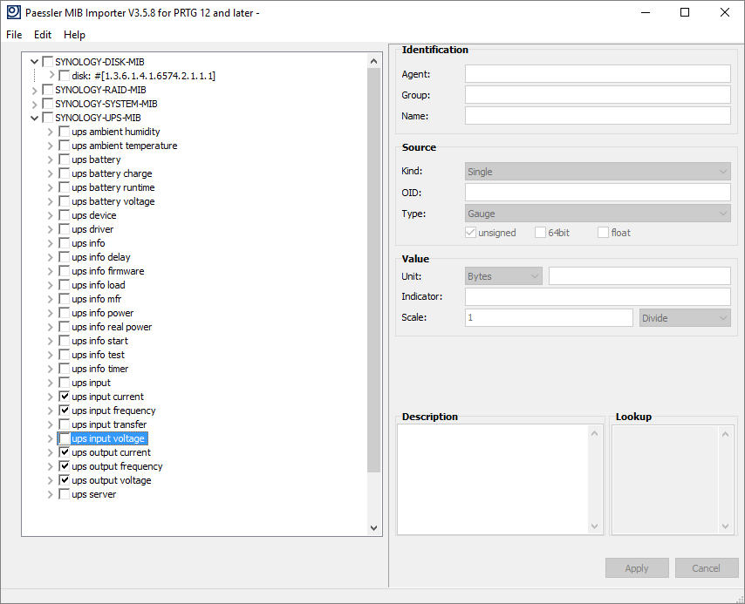The height and width of the screenshot is (604, 745).
Task: Expand the SYNOLOGY-SYSTEM-MIB node
Action: [x=34, y=104]
